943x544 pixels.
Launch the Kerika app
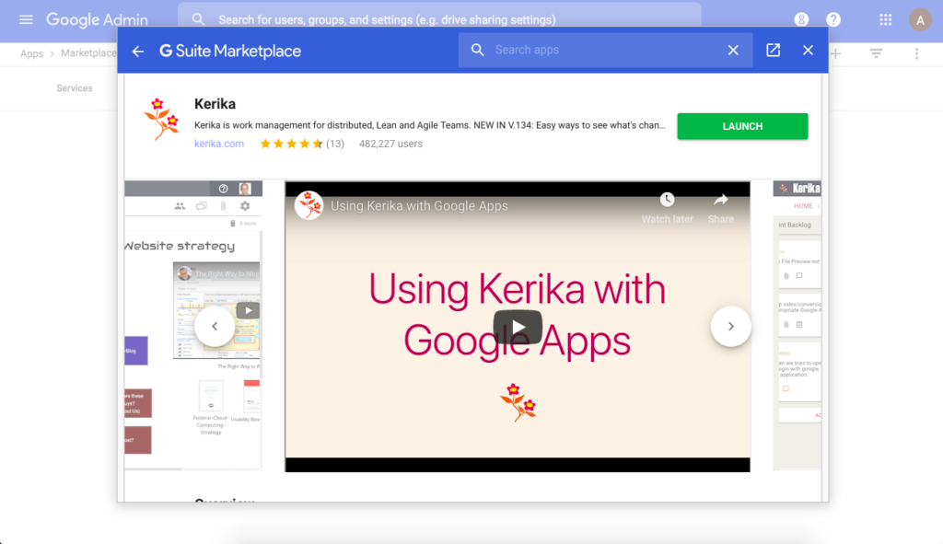pyautogui.click(x=742, y=126)
